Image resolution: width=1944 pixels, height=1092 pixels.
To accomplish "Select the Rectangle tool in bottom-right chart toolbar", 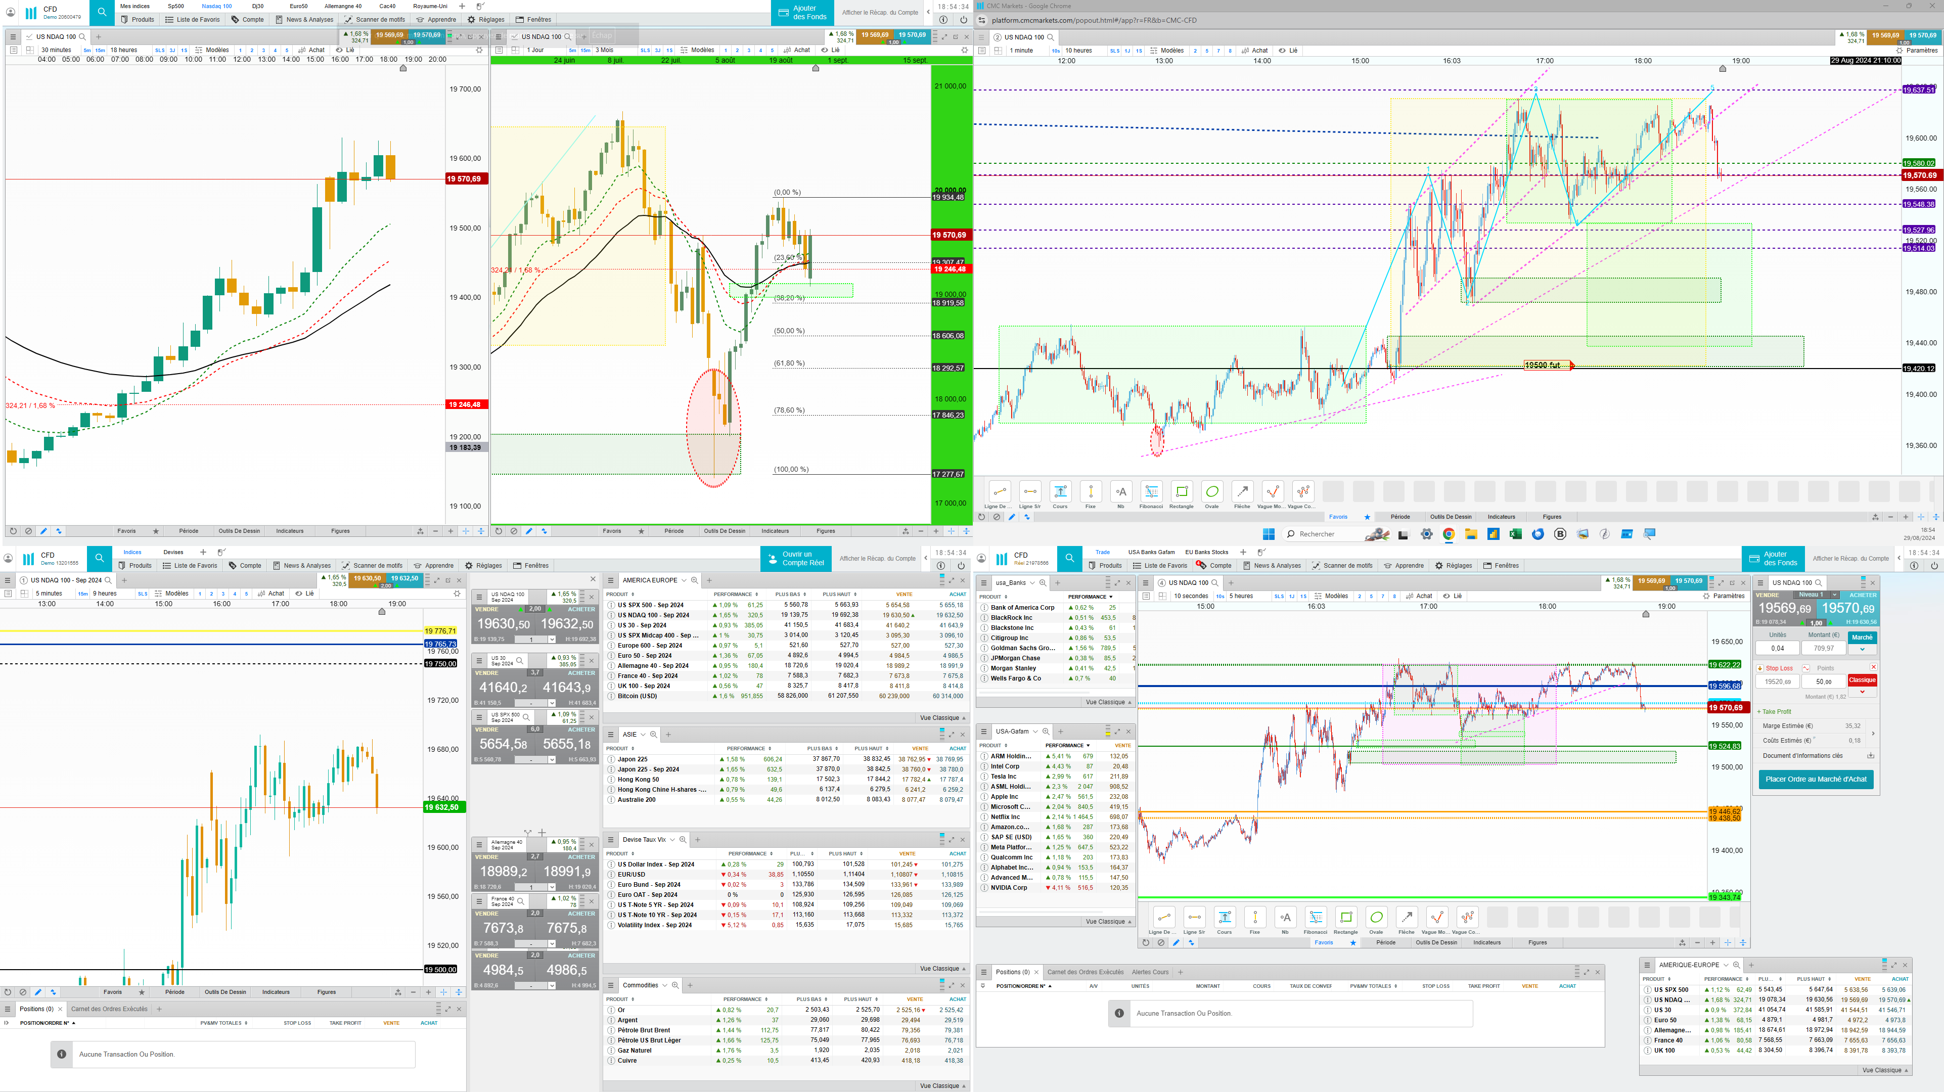I will click(1345, 918).
